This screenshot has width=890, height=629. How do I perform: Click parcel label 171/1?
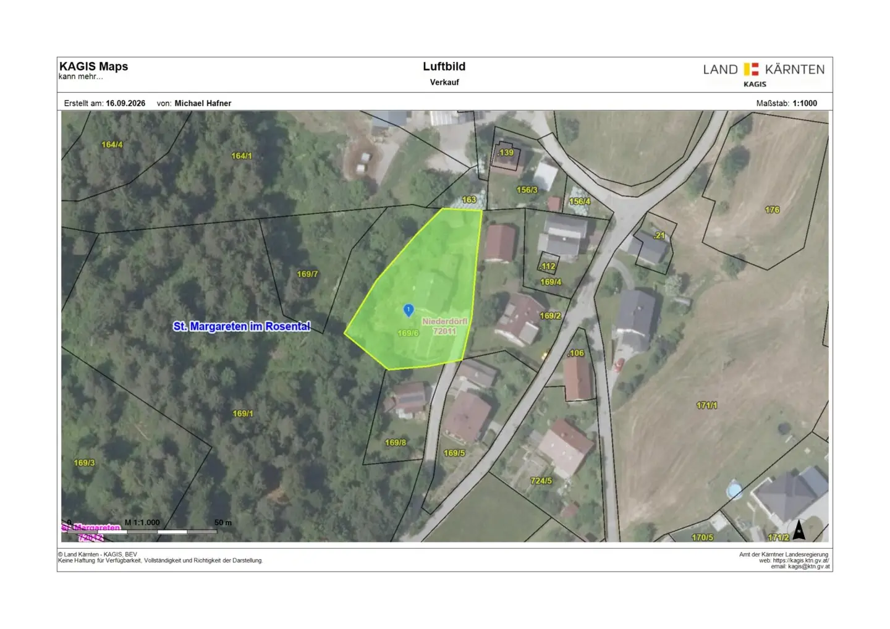point(707,405)
